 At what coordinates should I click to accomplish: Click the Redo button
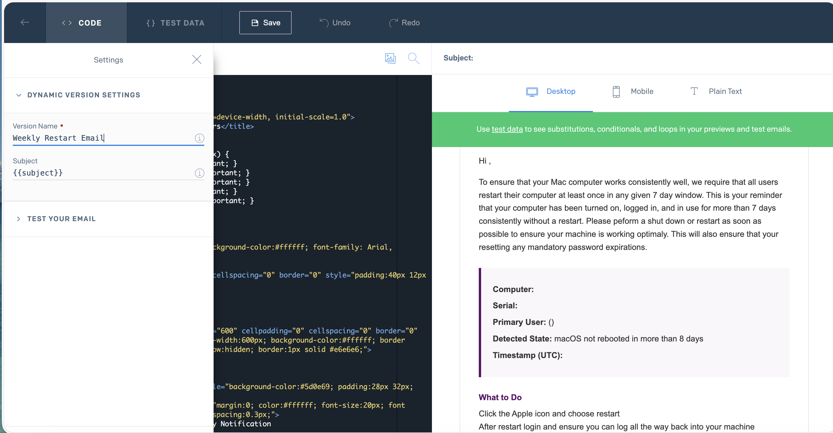404,23
